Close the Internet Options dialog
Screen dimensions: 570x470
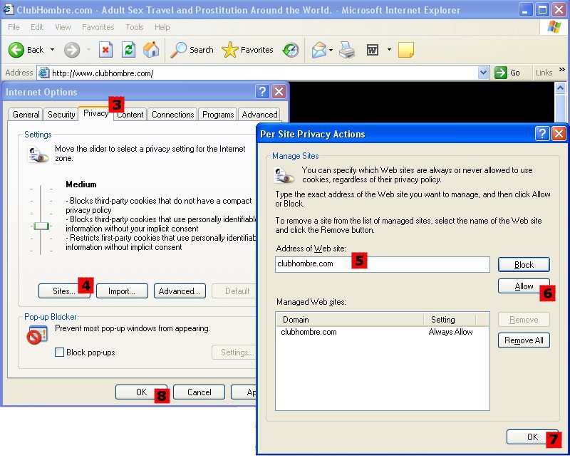[x=279, y=92]
